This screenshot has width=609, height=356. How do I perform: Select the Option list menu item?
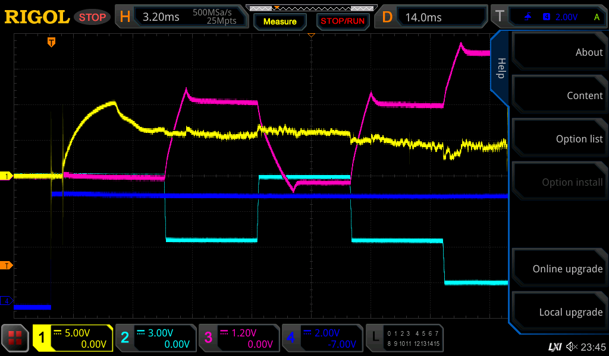pyautogui.click(x=559, y=139)
